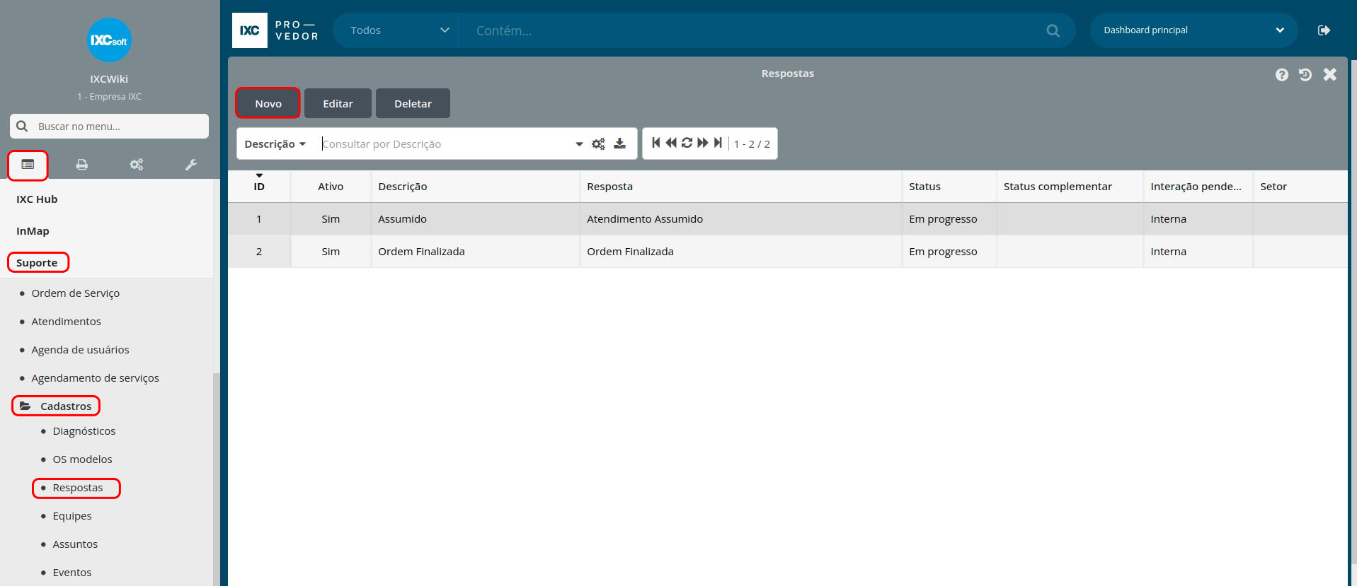Screen dimensions: 1357x586
Task: Click the 1 - Empresa IXC label
Action: tap(109, 96)
